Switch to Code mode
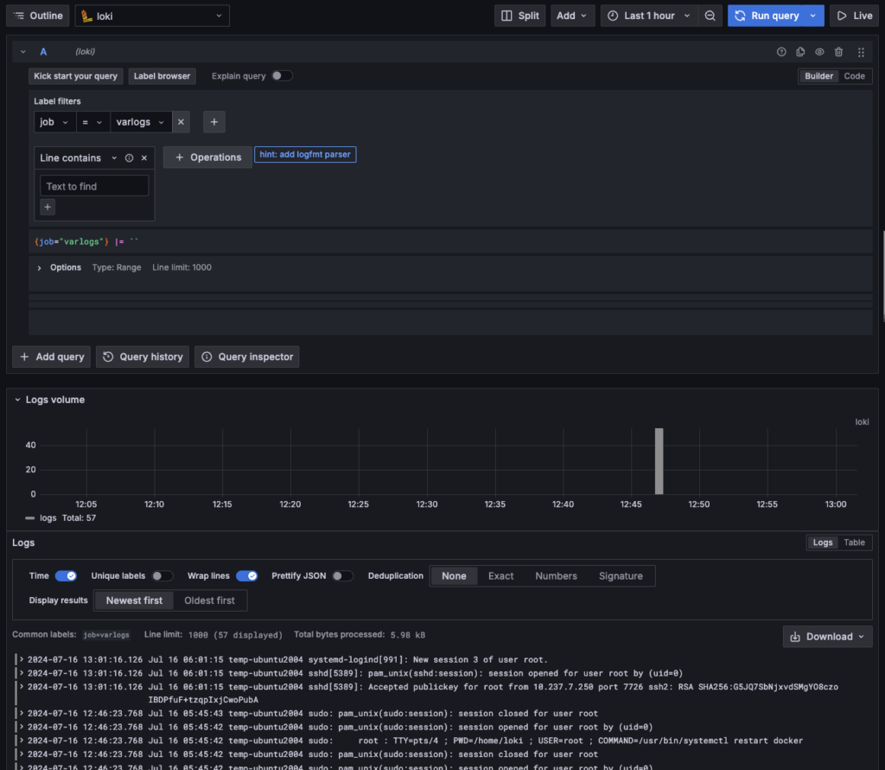Screen dimensions: 885x770 854,76
